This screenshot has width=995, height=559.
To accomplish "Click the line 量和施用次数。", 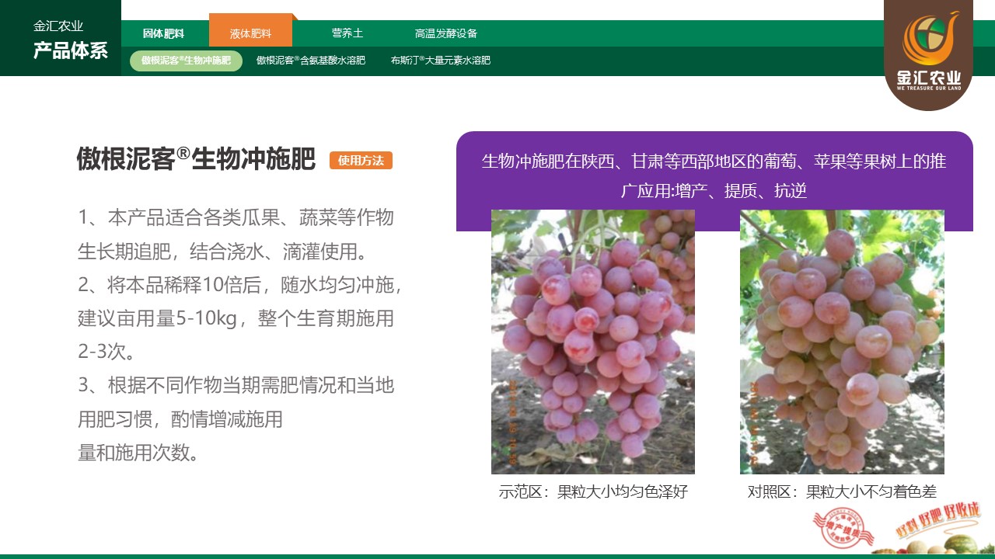I will click(138, 453).
